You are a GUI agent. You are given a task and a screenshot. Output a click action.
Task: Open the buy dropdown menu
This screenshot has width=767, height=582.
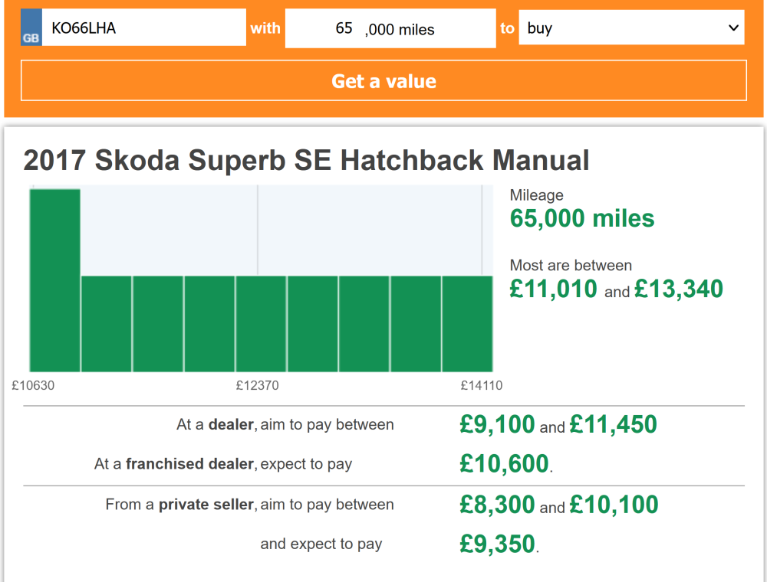click(x=631, y=28)
